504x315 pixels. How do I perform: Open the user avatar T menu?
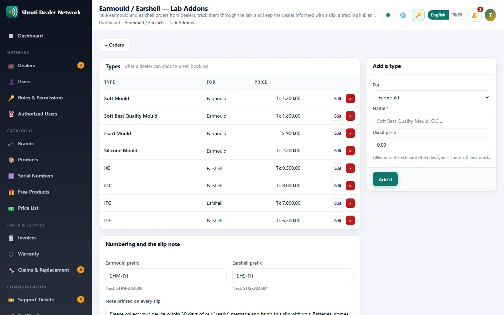tap(490, 15)
